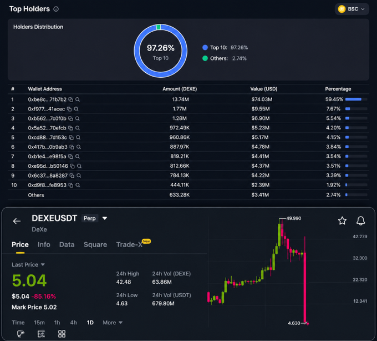Select the 1D chart interval
Image resolution: width=377 pixels, height=341 pixels.
[90, 323]
